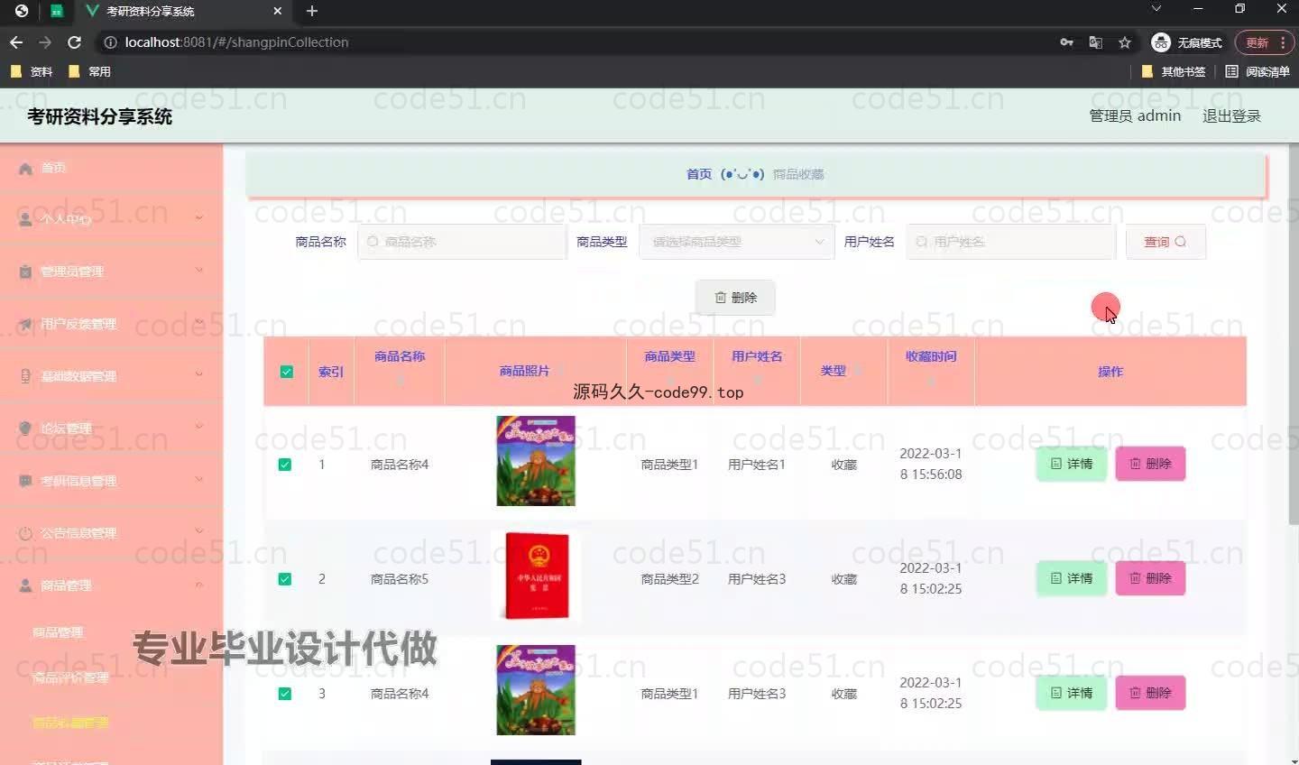Image resolution: width=1299 pixels, height=765 pixels.
Task: Open browser tab search chevron
Action: pyautogui.click(x=1156, y=8)
